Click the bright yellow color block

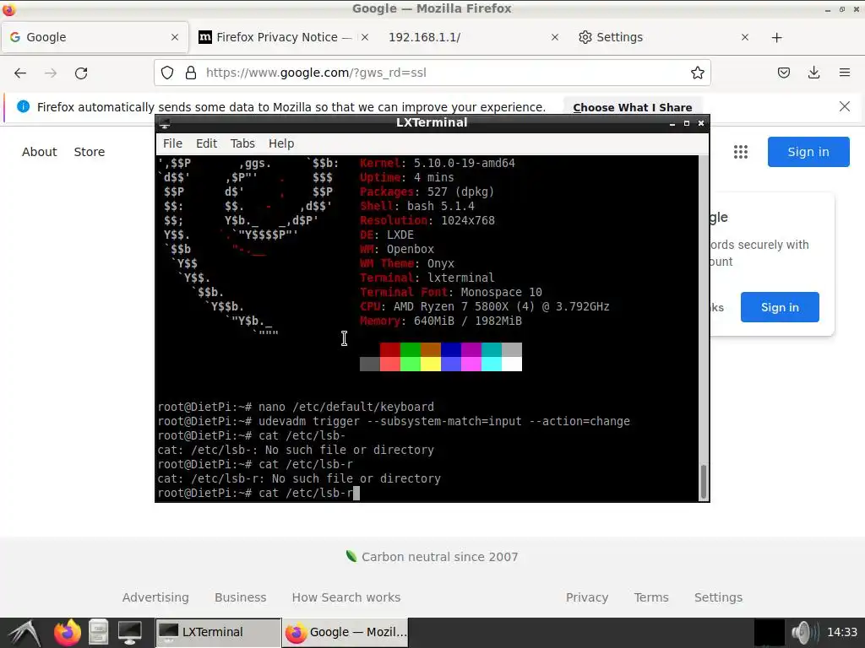pyautogui.click(x=430, y=364)
